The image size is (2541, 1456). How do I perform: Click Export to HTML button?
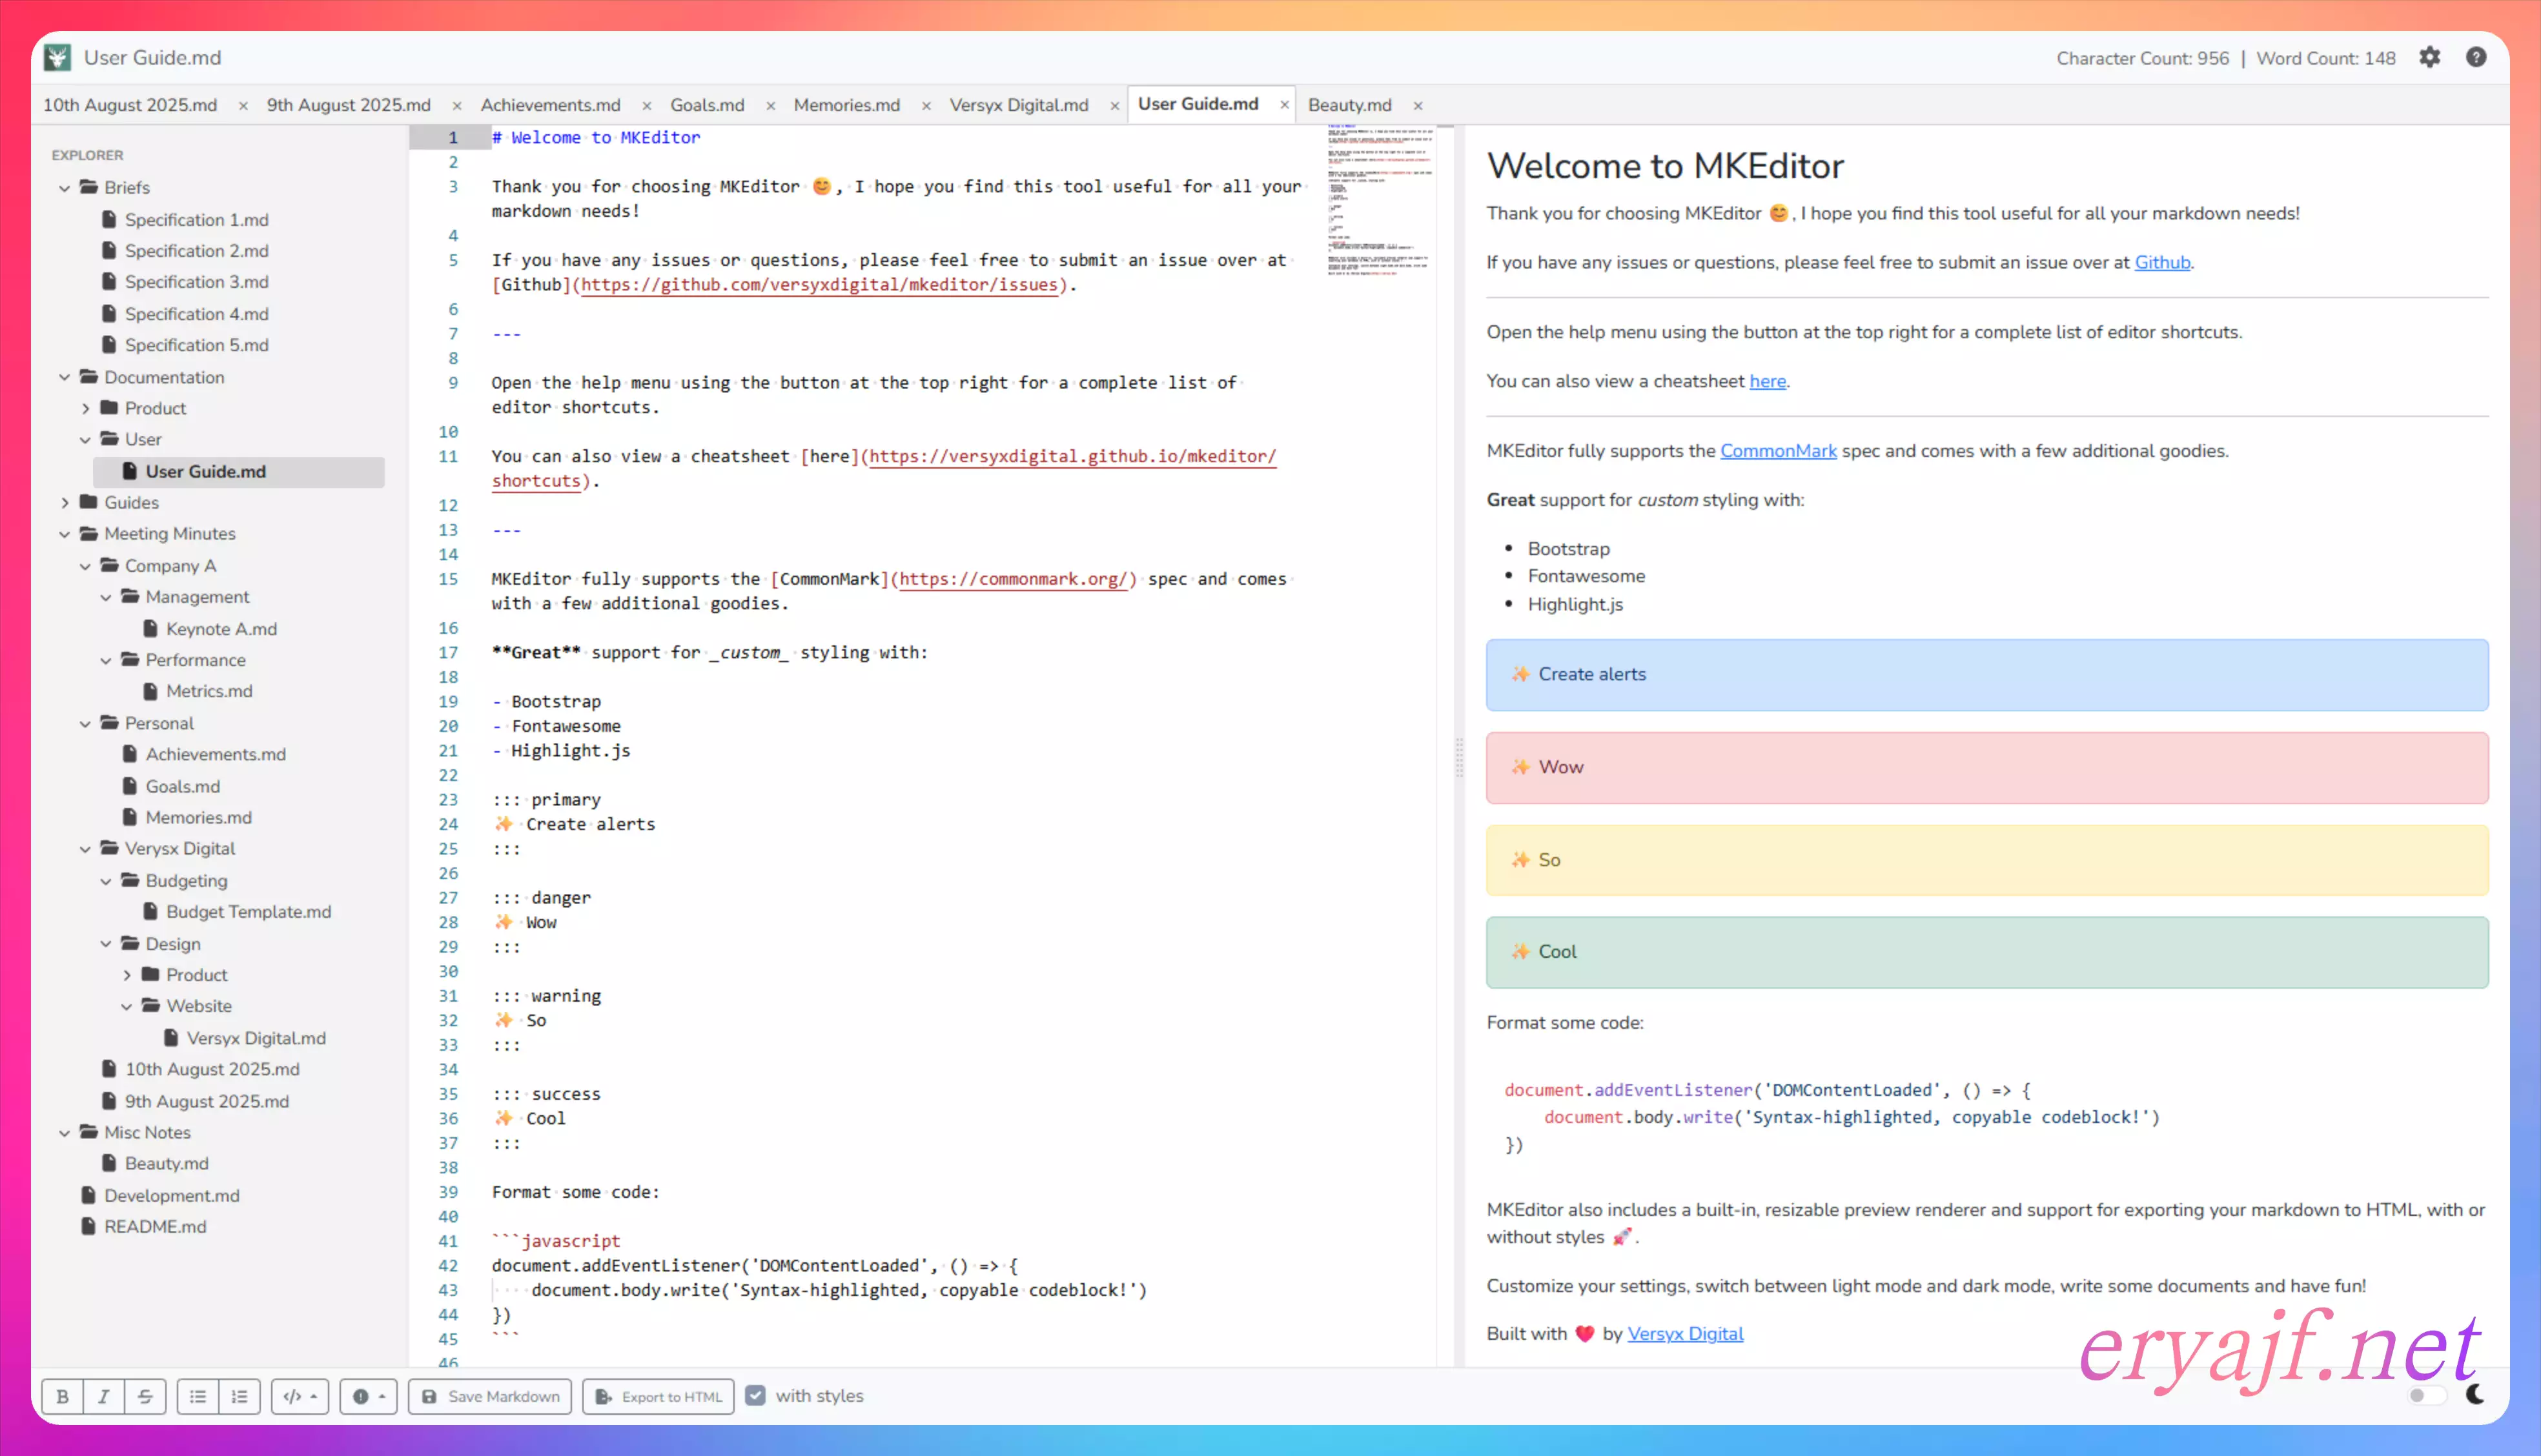(x=658, y=1396)
